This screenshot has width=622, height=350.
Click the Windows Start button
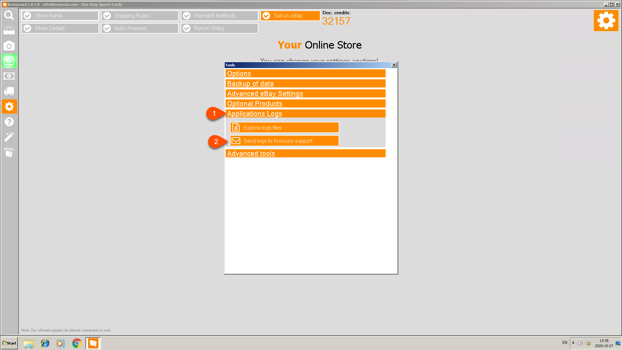point(9,343)
